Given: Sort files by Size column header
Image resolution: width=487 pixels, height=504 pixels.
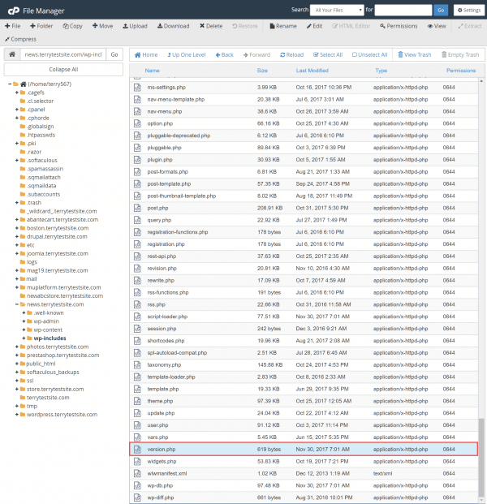Looking at the screenshot, I should 263,71.
